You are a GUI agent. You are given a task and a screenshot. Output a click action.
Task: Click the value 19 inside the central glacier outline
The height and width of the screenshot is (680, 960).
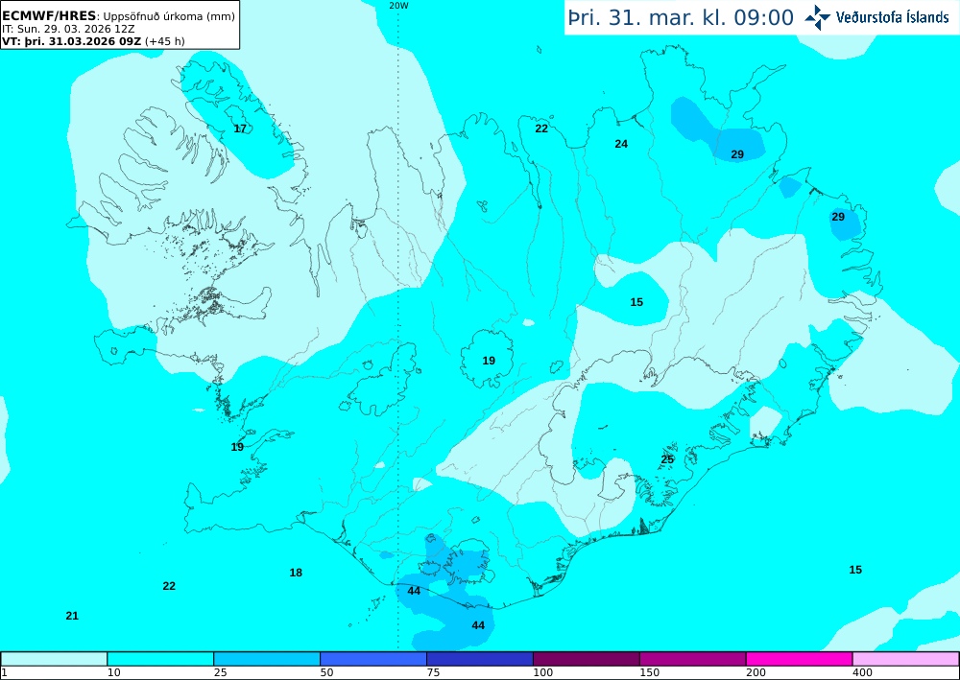click(x=489, y=361)
